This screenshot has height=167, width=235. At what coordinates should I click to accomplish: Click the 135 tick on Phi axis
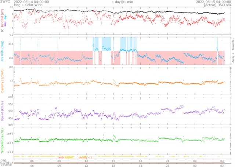click(11, 58)
